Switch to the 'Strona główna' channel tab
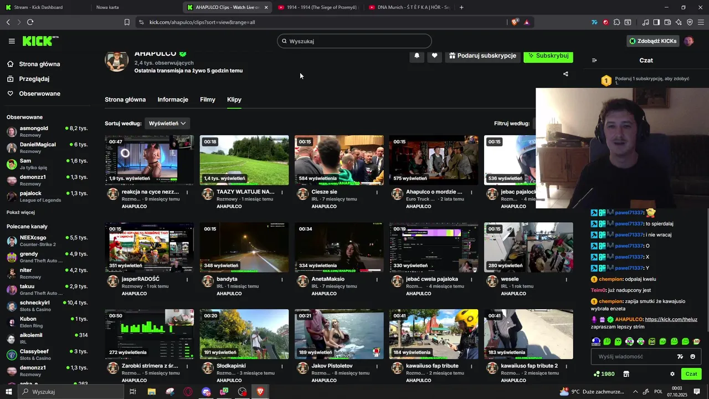The width and height of the screenshot is (709, 399). coord(125,100)
